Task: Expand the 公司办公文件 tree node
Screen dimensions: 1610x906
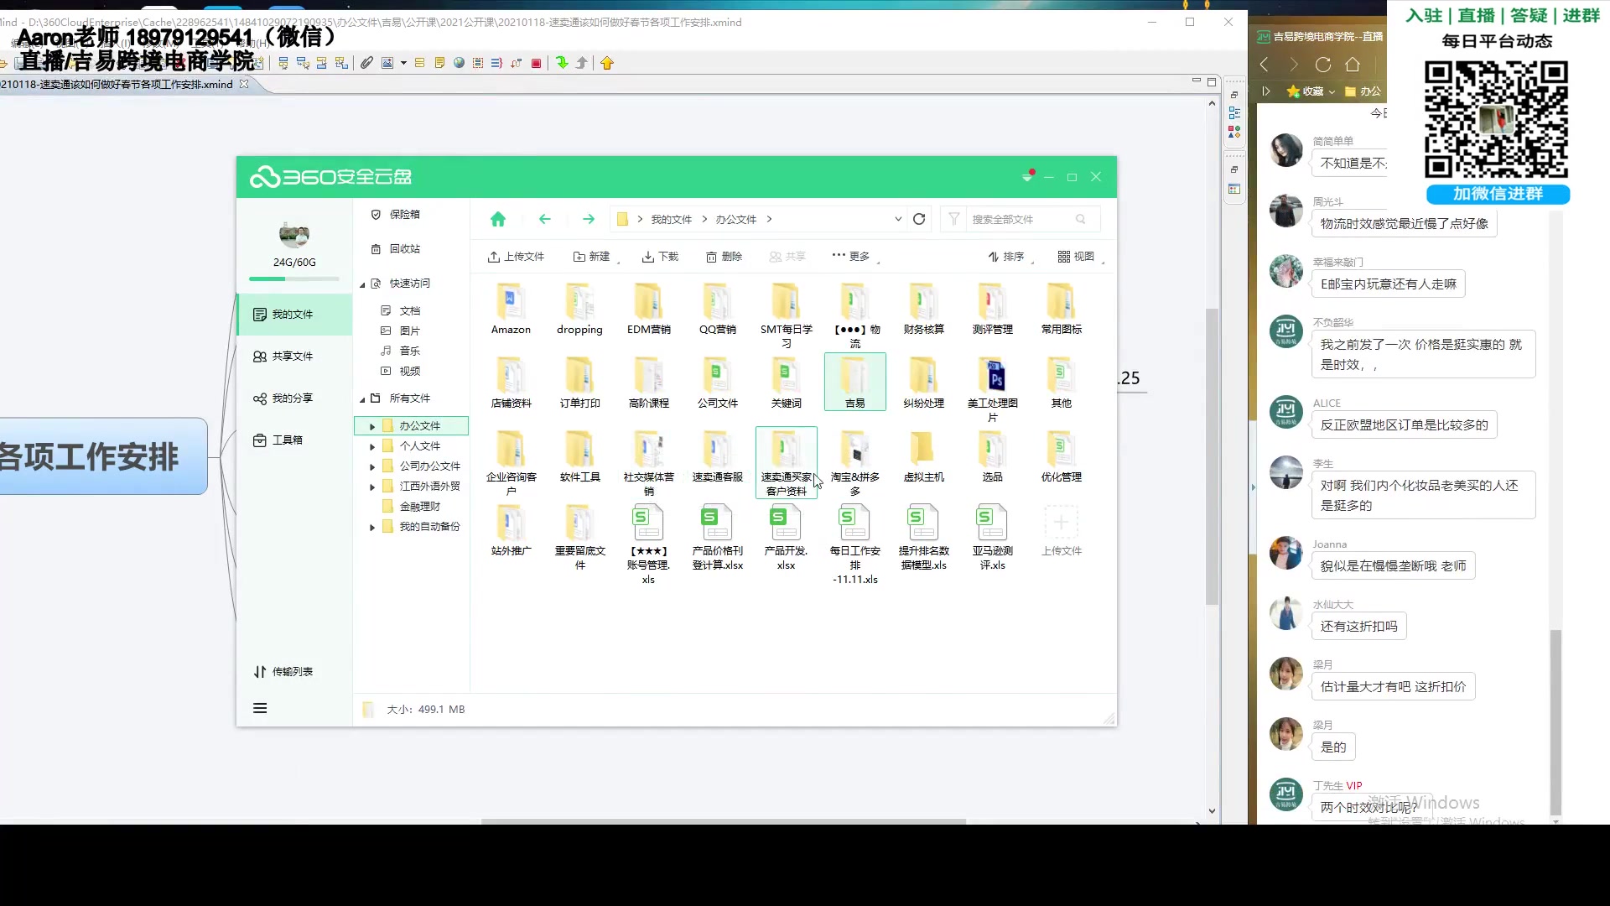Action: point(372,466)
